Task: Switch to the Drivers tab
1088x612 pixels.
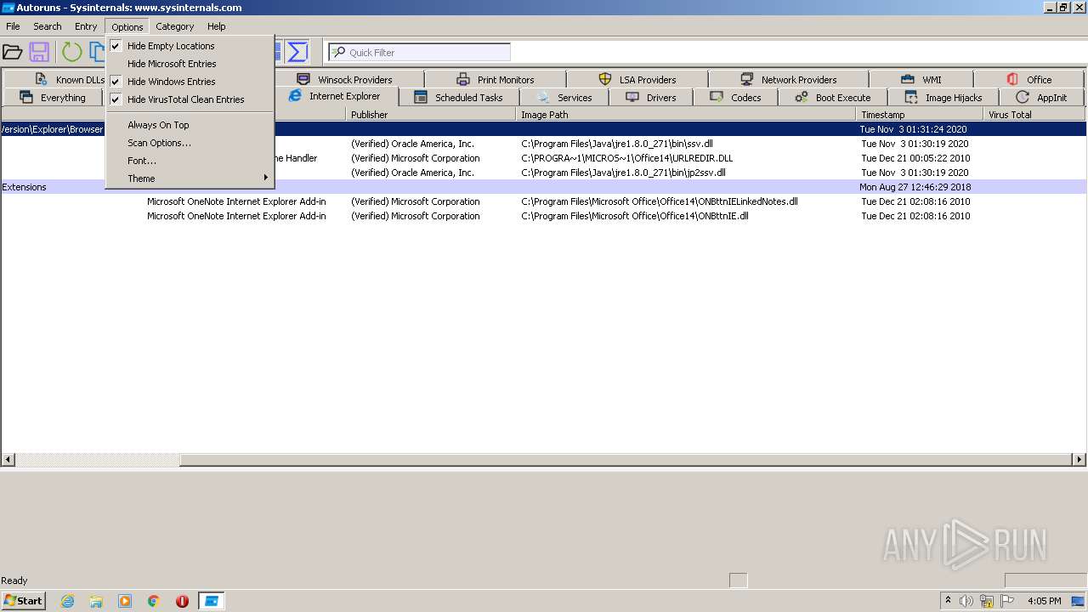Action: pos(651,98)
